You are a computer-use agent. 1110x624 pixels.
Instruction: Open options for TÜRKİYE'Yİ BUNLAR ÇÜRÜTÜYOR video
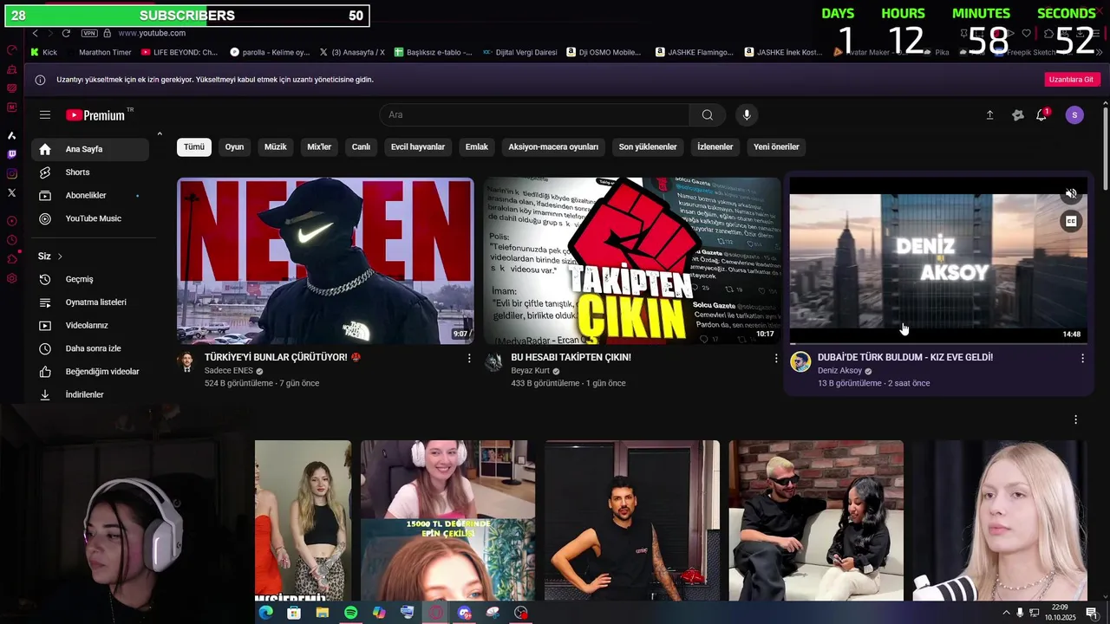[469, 358]
